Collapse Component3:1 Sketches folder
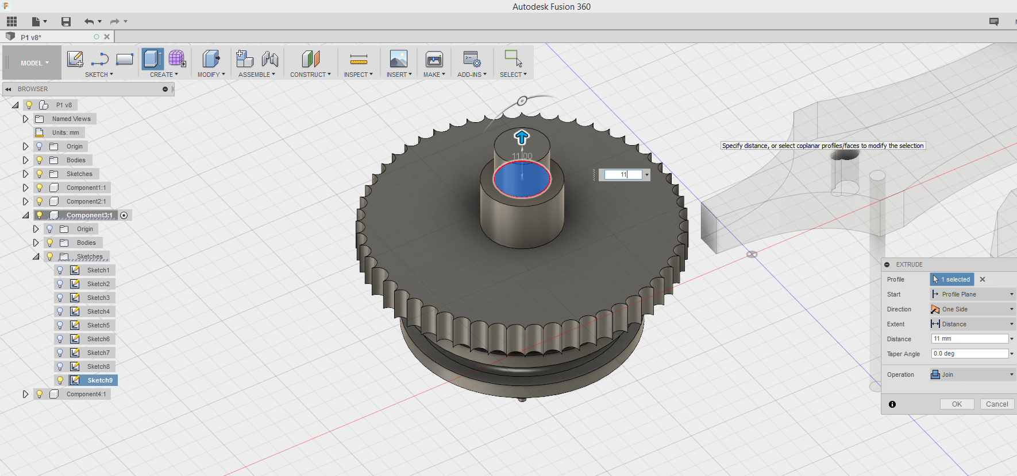 point(36,256)
